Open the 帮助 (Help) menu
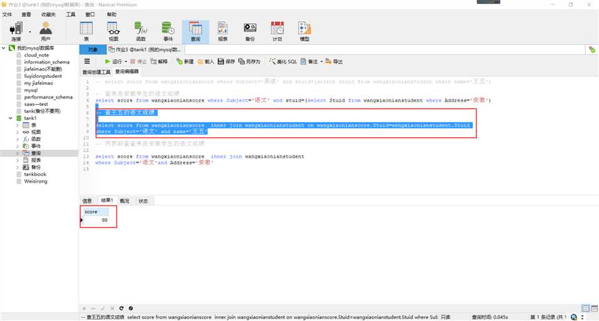Screen dimensions: 599x321 (112, 14)
